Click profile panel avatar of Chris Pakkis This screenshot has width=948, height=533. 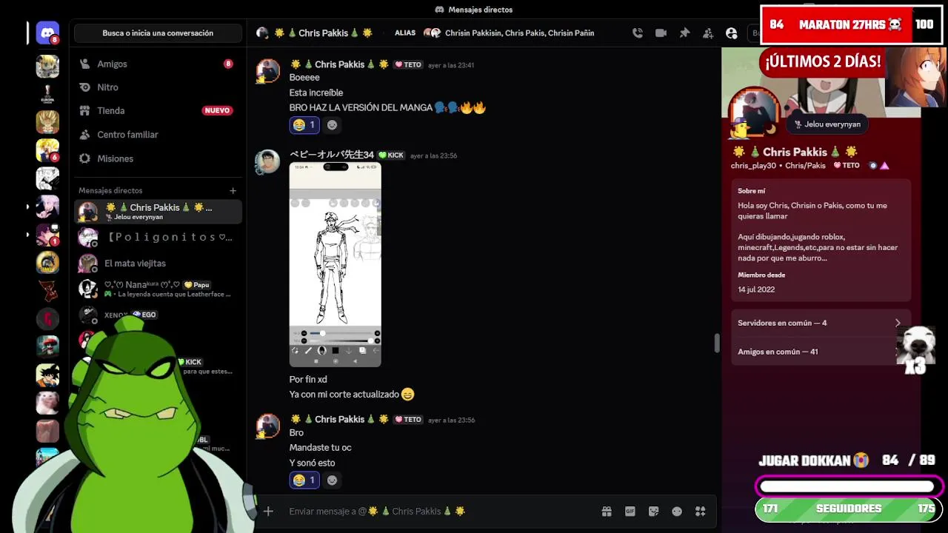(x=755, y=112)
